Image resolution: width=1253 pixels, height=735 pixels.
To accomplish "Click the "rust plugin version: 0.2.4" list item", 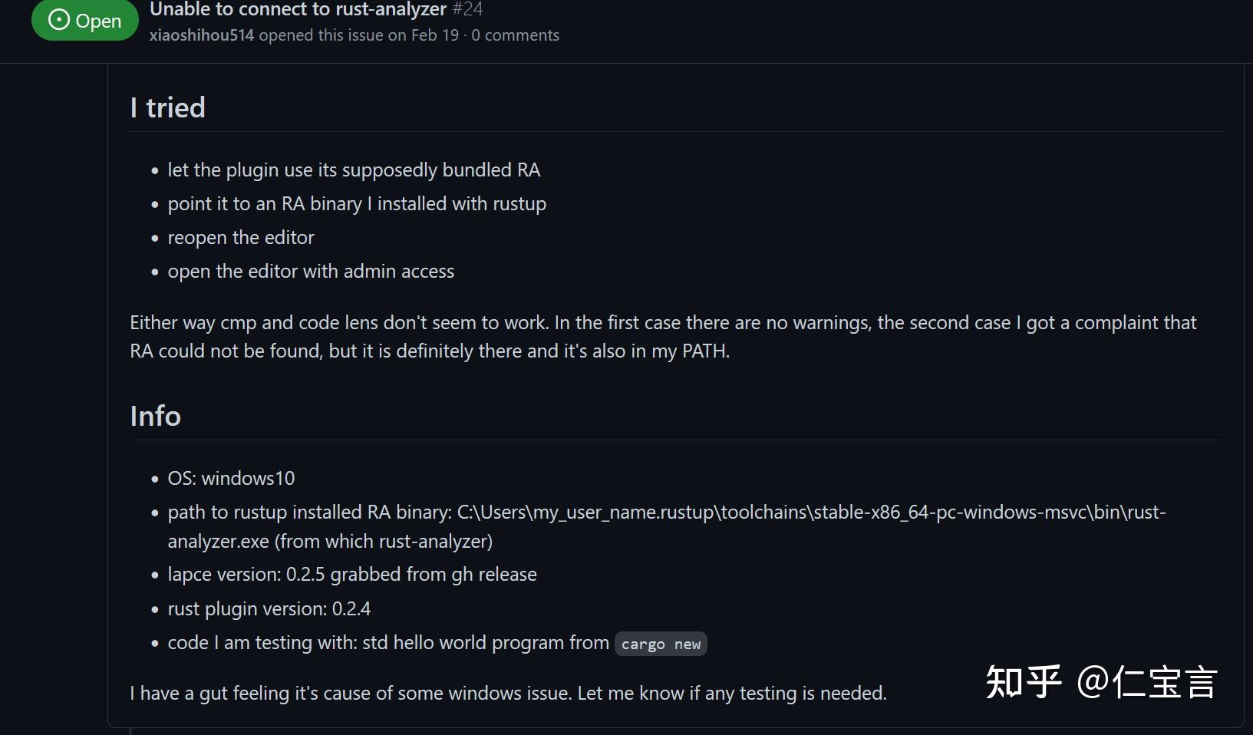I will point(269,608).
